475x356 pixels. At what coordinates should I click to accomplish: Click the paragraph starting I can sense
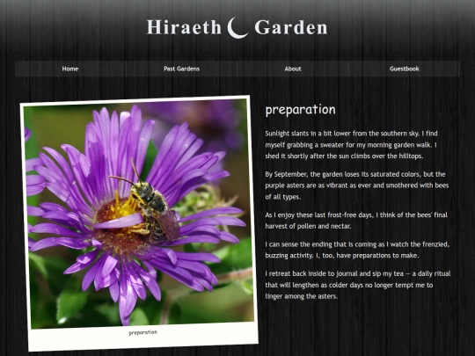357,250
